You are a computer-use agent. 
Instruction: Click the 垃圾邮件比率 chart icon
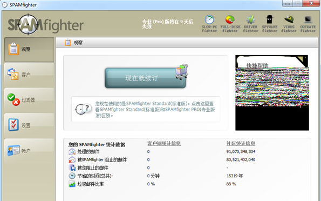[x=72, y=184]
